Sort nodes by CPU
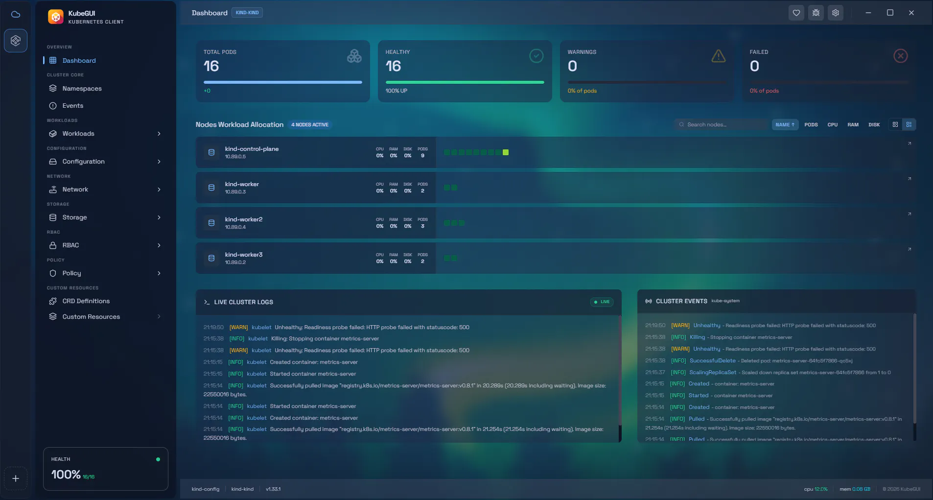Viewport: 933px width, 500px height. click(833, 124)
